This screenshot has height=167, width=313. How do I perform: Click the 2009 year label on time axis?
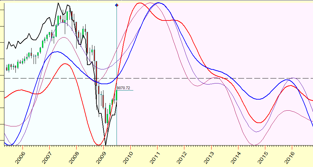[x=101, y=157]
